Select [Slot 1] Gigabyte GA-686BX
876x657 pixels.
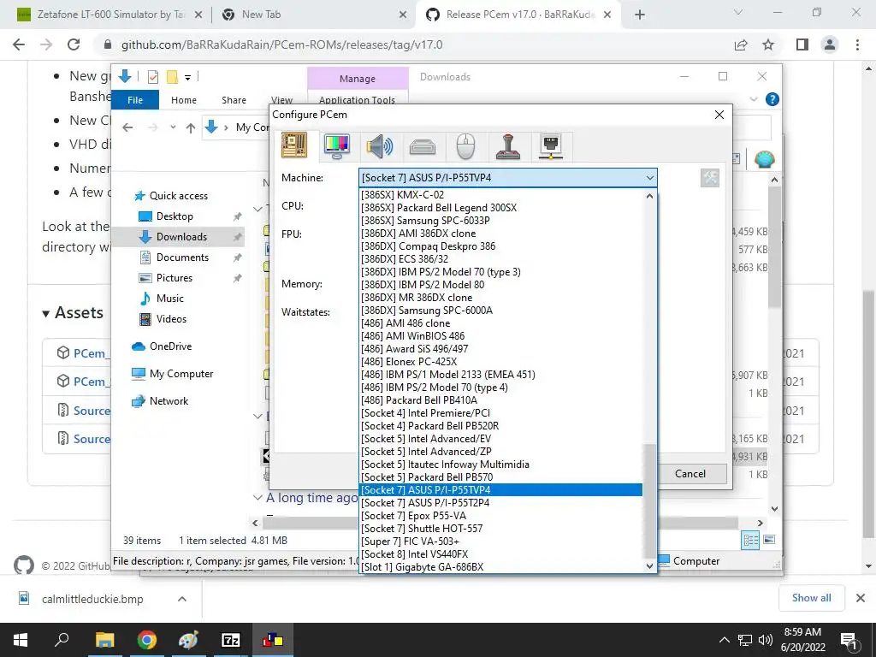tap(500, 567)
